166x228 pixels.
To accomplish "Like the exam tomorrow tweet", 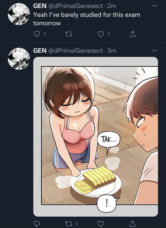I will (x=100, y=34).
